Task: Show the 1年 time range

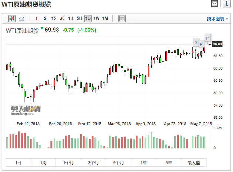Action: coord(143,162)
